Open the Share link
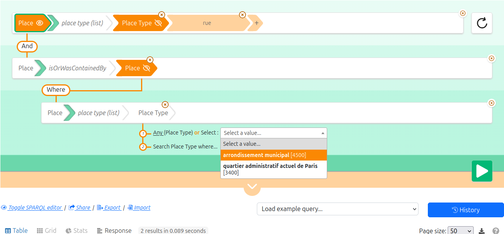 click(x=80, y=208)
